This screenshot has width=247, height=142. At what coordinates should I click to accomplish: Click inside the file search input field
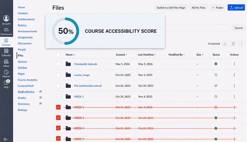tap(198, 28)
